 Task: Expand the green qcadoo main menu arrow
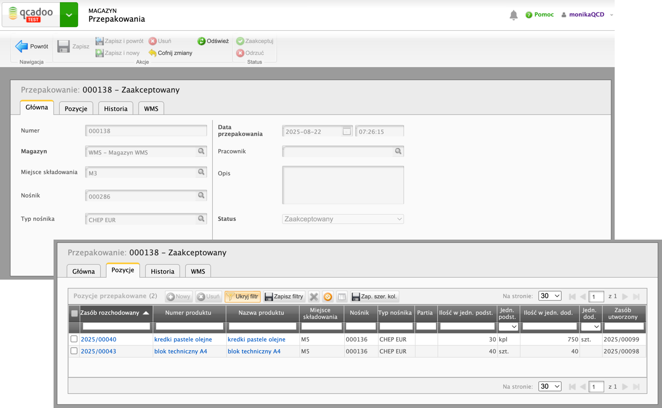[x=69, y=15]
